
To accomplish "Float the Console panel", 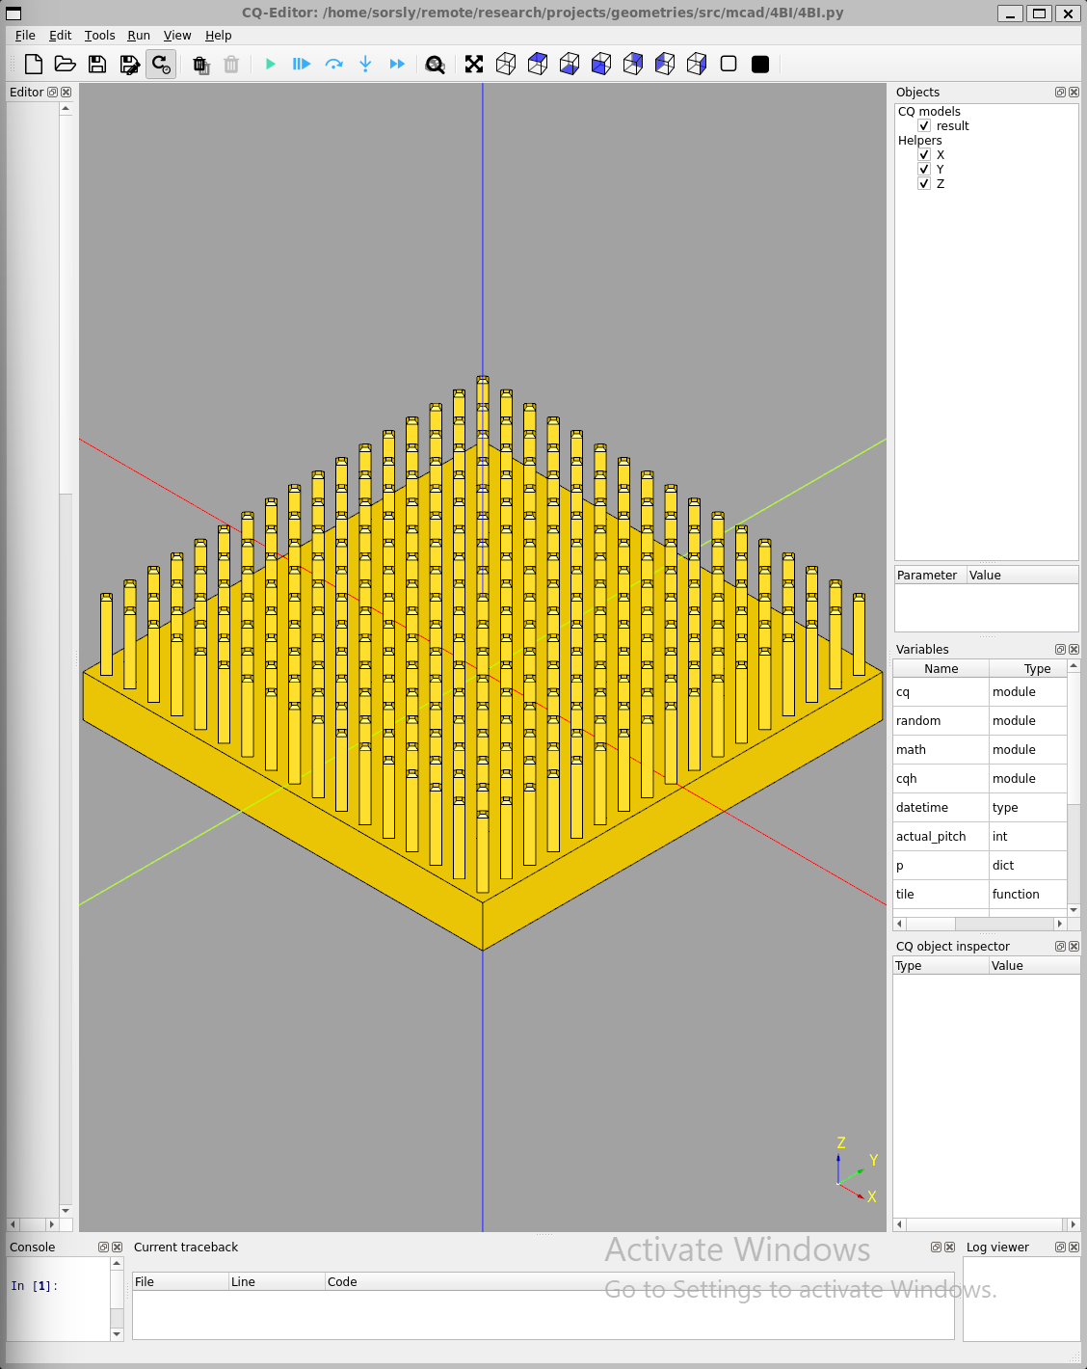I will pyautogui.click(x=103, y=1248).
